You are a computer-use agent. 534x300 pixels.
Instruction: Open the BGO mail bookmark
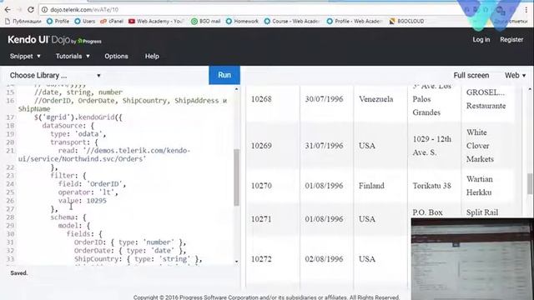tap(206, 21)
